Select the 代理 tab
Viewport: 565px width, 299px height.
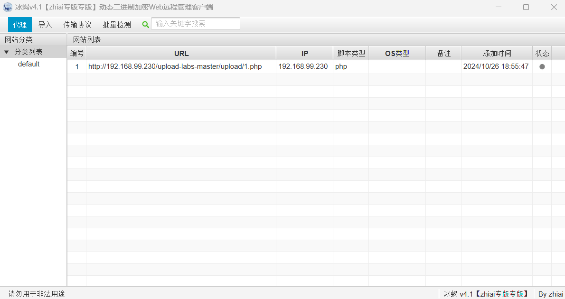pyautogui.click(x=19, y=24)
